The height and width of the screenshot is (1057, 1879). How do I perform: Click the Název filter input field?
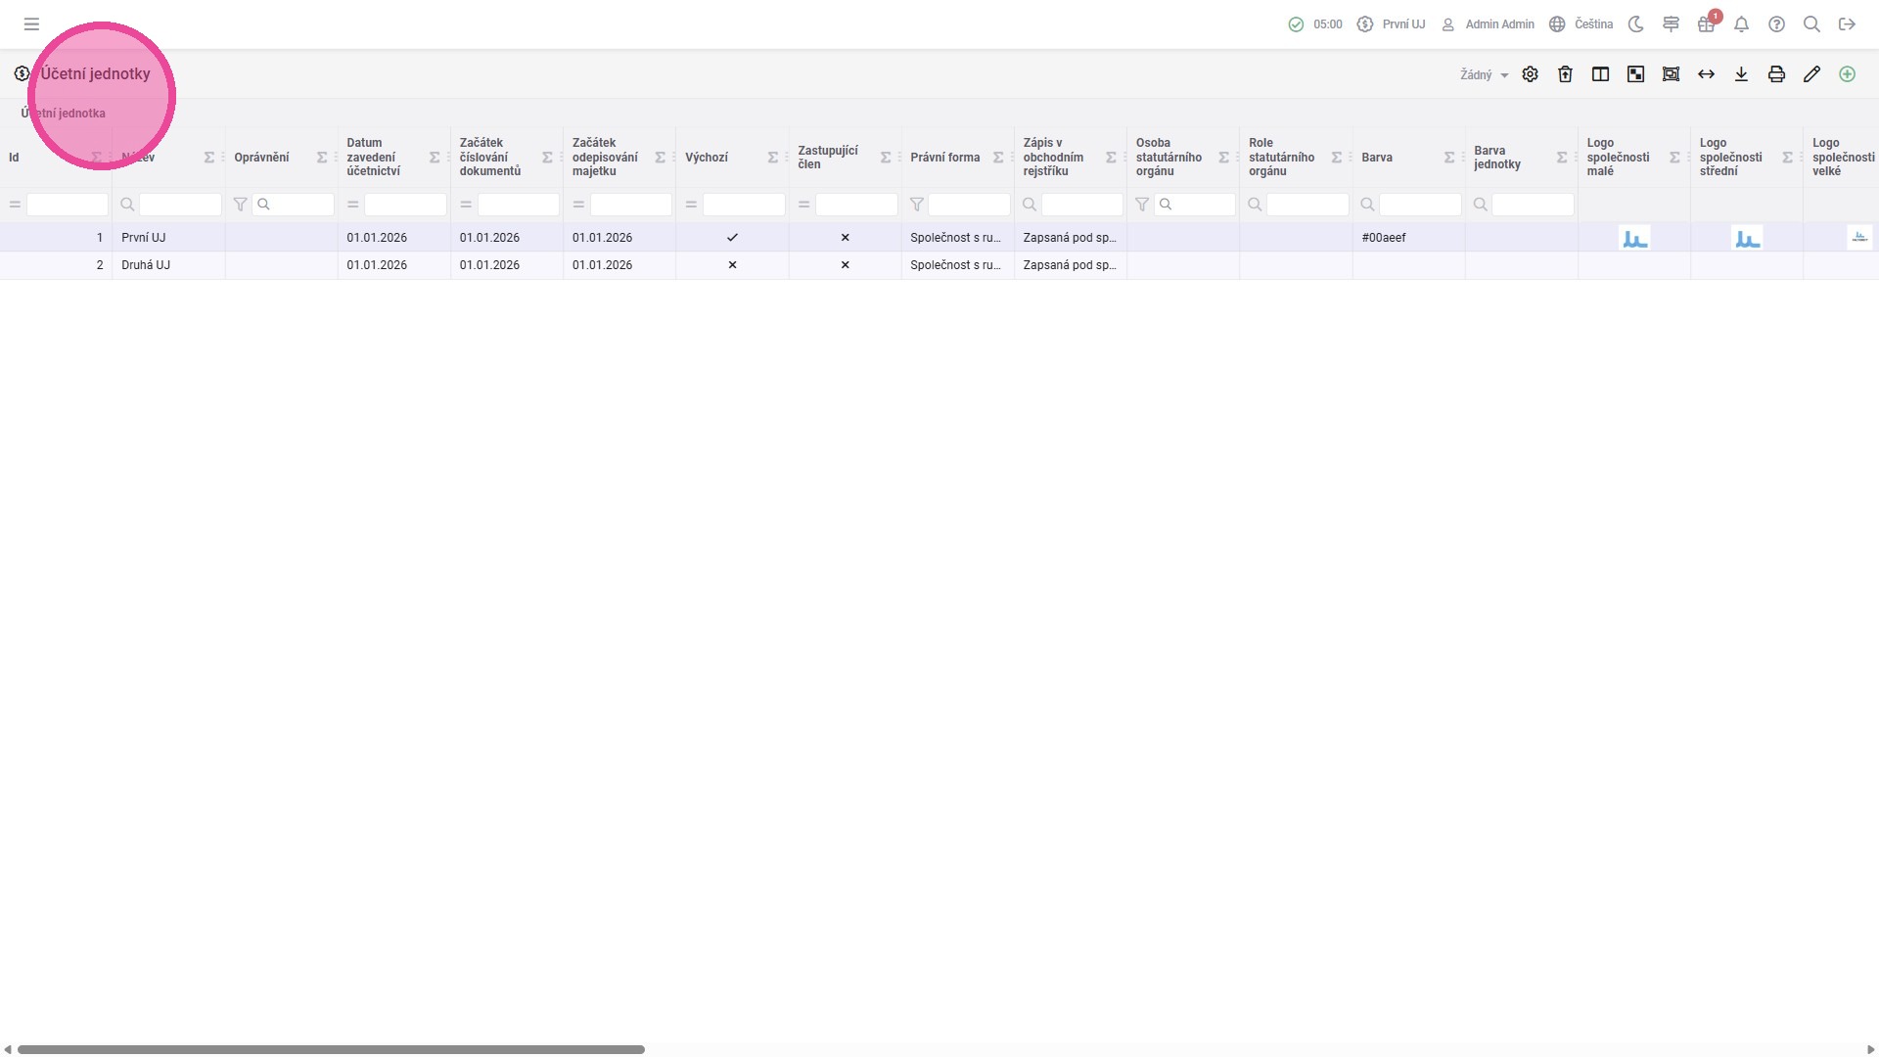[180, 205]
